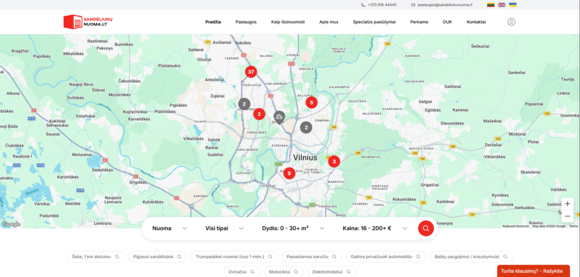The height and width of the screenshot is (277, 580).
Task: Zoom out the map with minus
Action: tap(568, 216)
